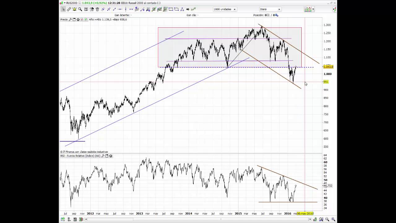
Task: Detach the Precio panel window icon
Action: coord(74,20)
